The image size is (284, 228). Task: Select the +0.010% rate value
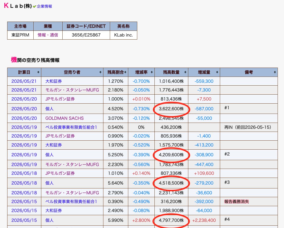141,99
